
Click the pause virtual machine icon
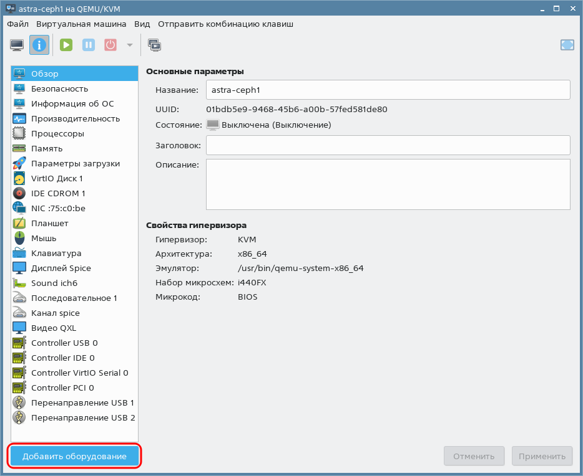point(89,45)
